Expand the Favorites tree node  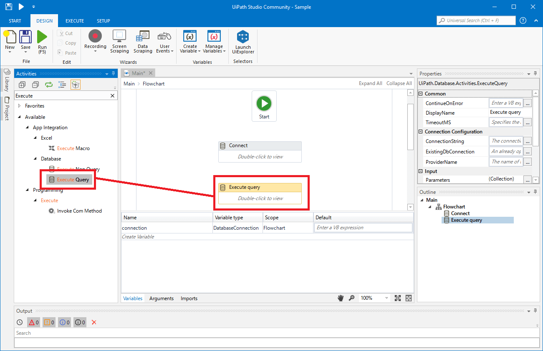[19, 106]
